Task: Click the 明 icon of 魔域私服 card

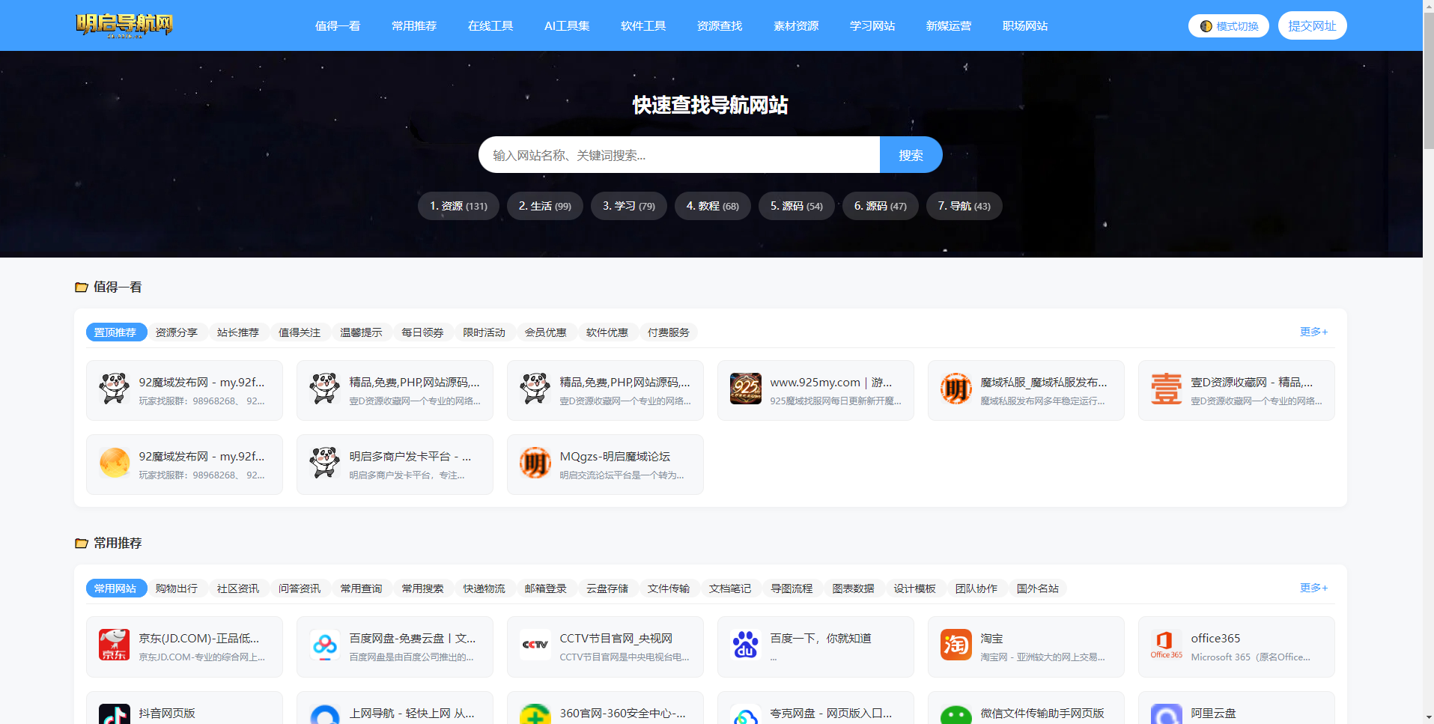Action: click(956, 389)
